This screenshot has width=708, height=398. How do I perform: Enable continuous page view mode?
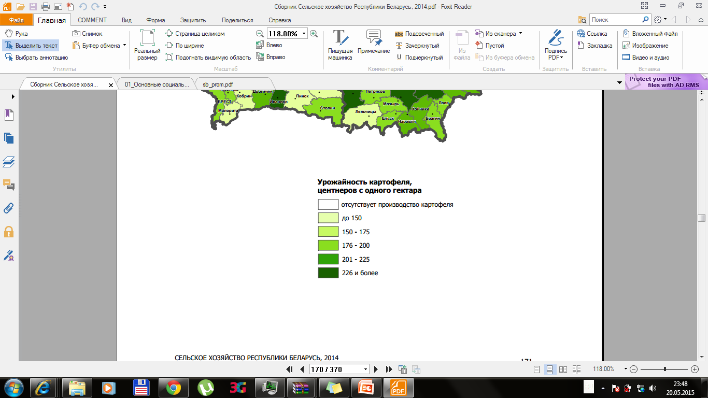(x=550, y=369)
